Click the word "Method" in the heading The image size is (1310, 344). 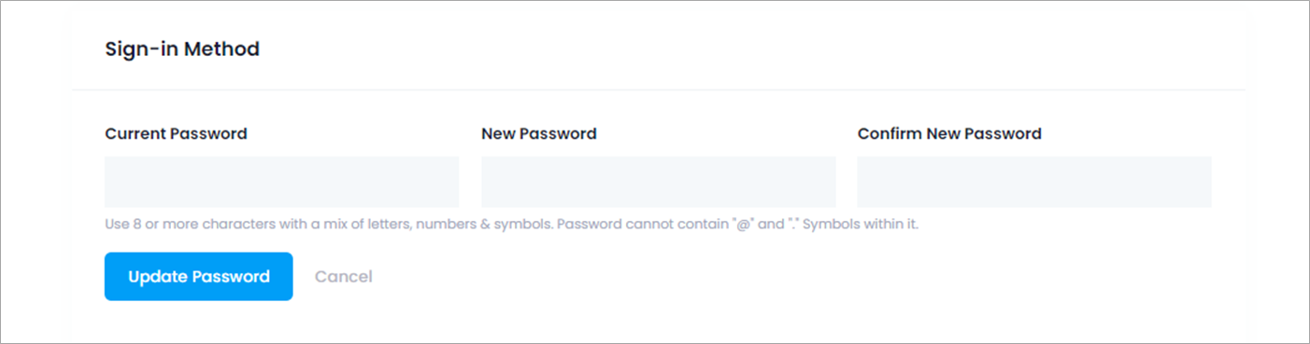[x=221, y=49]
